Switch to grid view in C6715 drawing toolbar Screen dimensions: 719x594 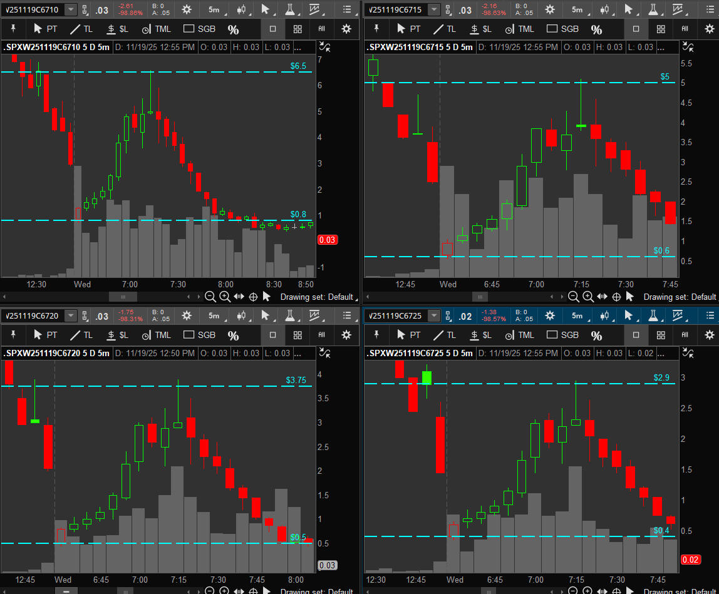(660, 29)
